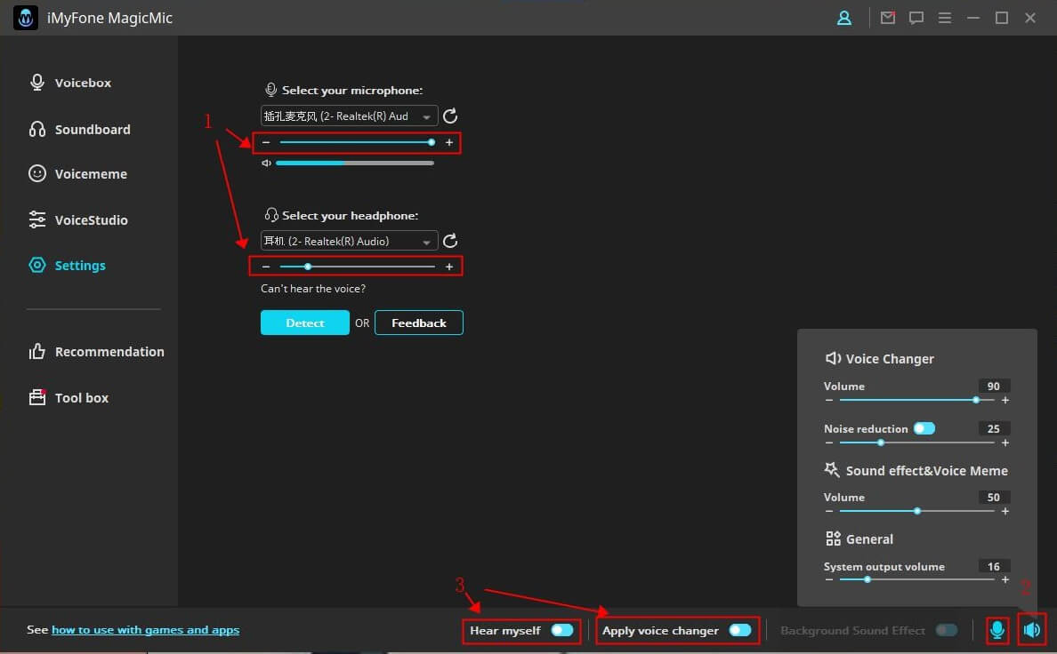Viewport: 1057px width, 654px height.
Task: Decrease Voice Changer volume with minus
Action: point(829,400)
